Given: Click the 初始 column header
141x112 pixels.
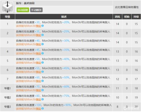Looking at the screenshot, I should 127,17.
